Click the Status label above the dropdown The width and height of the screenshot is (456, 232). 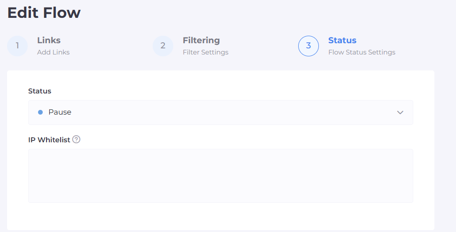(39, 91)
